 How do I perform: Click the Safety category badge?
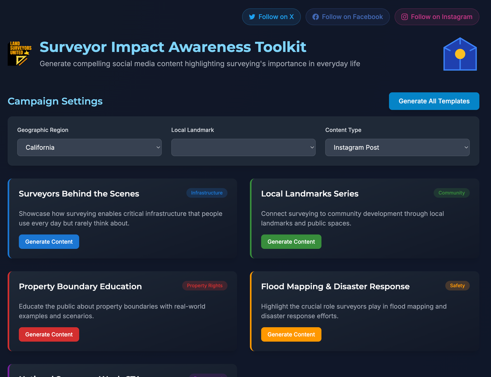pyautogui.click(x=457, y=286)
